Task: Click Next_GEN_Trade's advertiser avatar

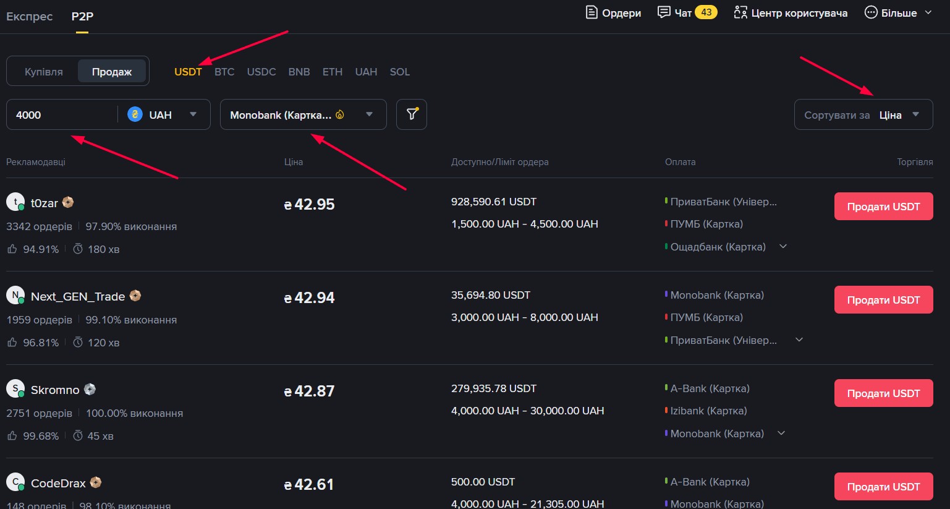Action: point(15,295)
